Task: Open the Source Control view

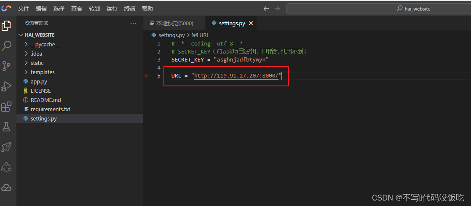Action: tap(6, 66)
